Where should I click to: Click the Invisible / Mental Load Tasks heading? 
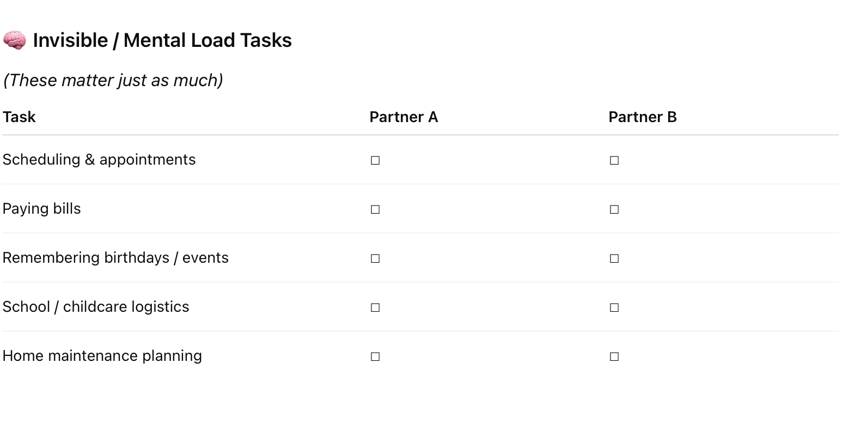point(162,40)
